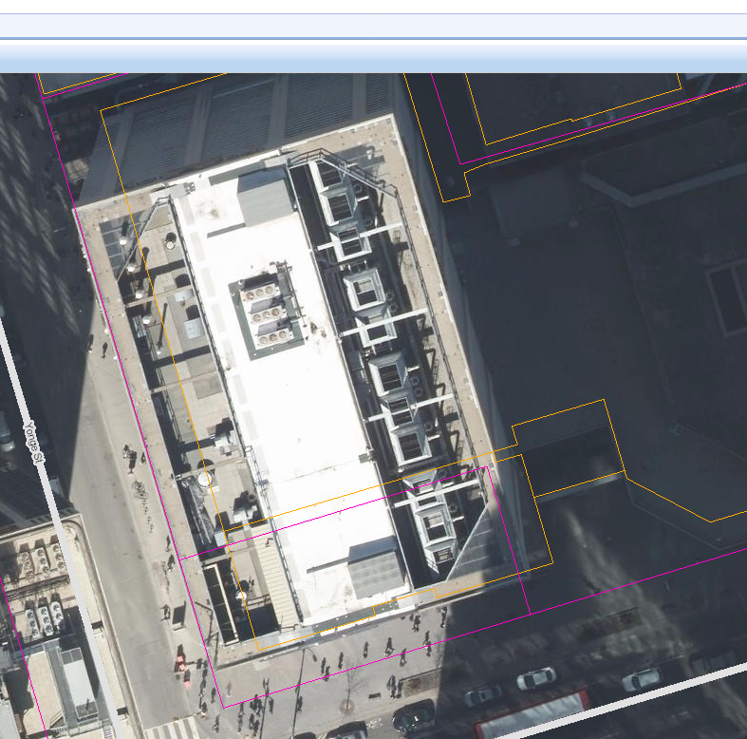The height and width of the screenshot is (739, 747).
Task: Click the Yonge St street label
Action: coord(35,443)
